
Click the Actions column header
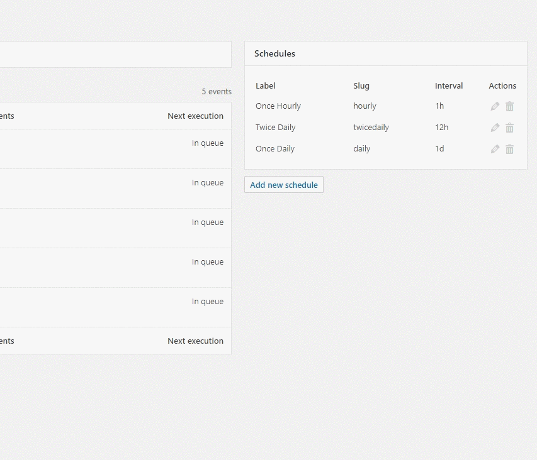click(x=502, y=86)
